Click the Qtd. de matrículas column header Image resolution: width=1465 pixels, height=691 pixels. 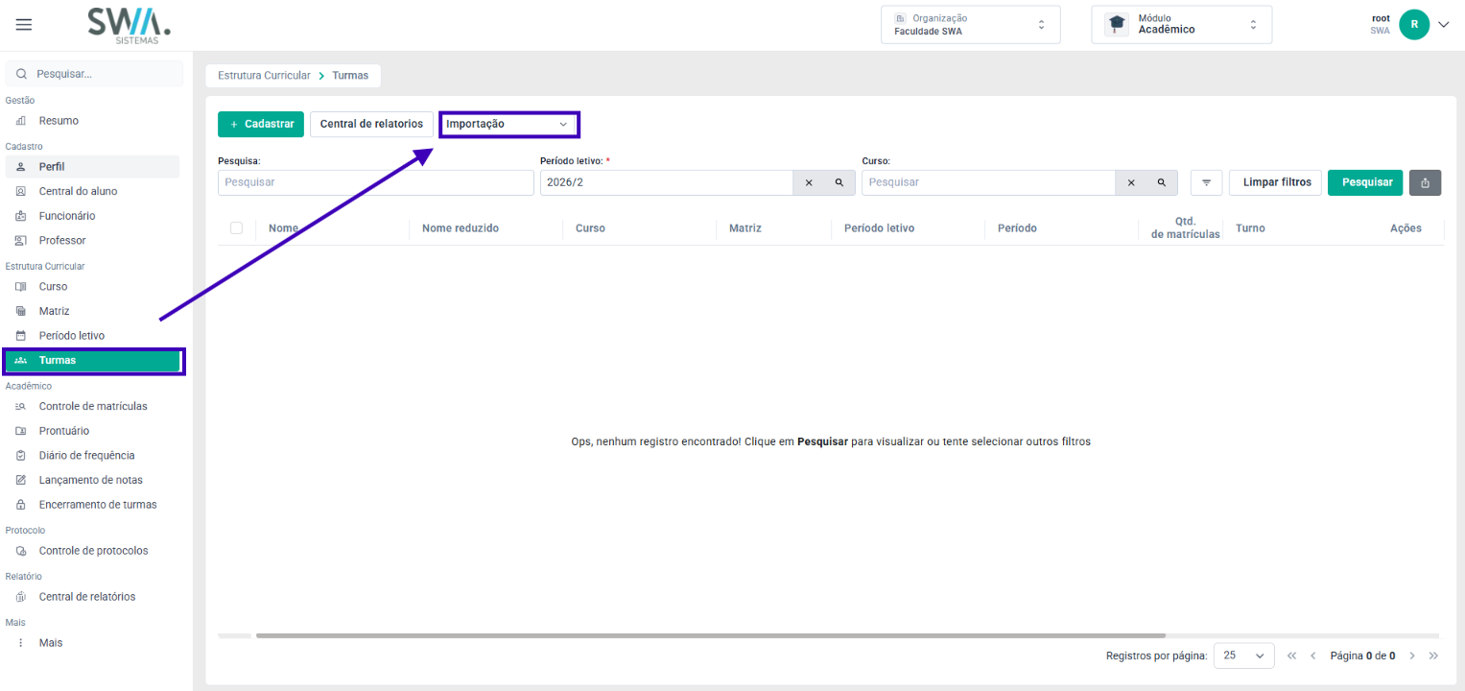coord(1186,227)
